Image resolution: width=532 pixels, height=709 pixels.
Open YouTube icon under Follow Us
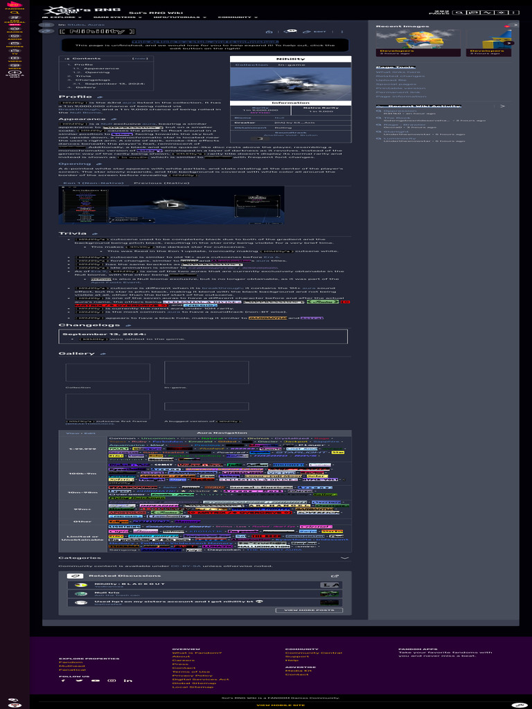tap(96, 681)
